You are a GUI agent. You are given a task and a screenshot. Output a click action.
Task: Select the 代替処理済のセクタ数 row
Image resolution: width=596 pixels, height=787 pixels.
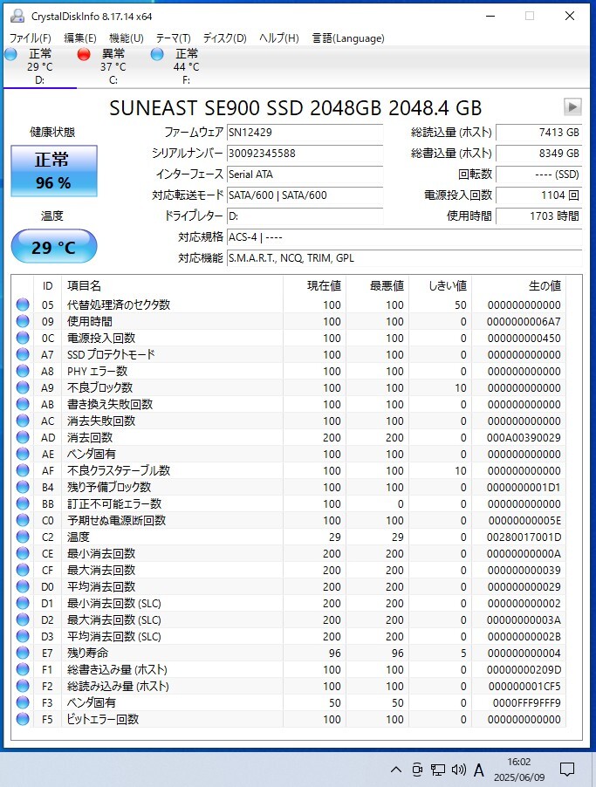point(289,305)
